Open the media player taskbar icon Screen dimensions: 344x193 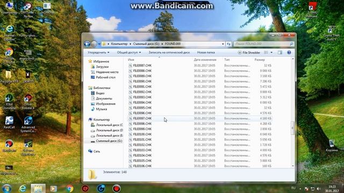pos(53,189)
